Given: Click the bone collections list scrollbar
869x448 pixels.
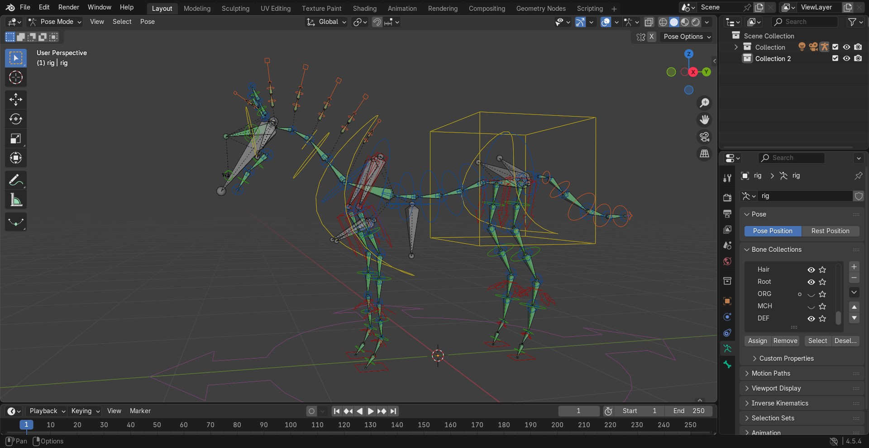Looking at the screenshot, I should click(x=838, y=318).
